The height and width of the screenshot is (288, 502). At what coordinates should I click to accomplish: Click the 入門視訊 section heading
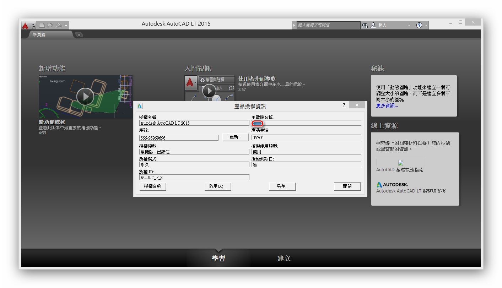pos(198,69)
